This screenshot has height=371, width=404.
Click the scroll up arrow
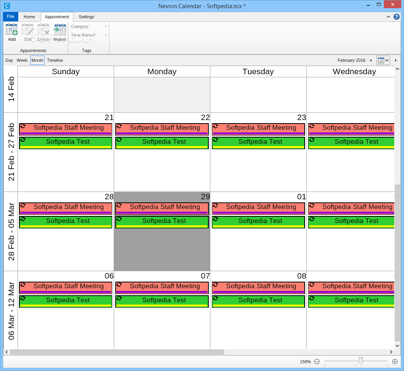[x=397, y=69]
